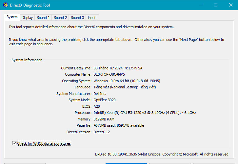Open the Input tab

(92, 18)
